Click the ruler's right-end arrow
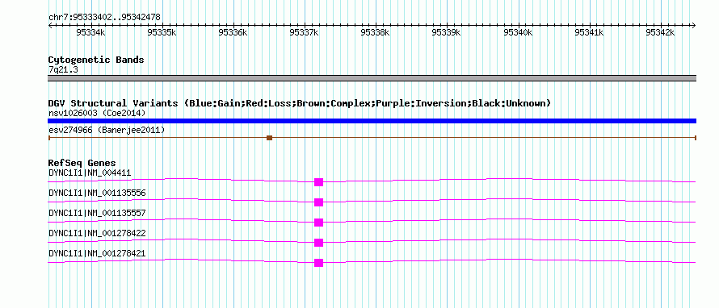The height and width of the screenshot is (308, 719). coord(694,25)
